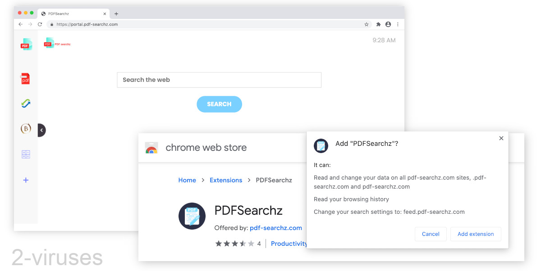The height and width of the screenshot is (271, 541).
Task: Cancel the PDFSearchz install dialog
Action: click(431, 234)
